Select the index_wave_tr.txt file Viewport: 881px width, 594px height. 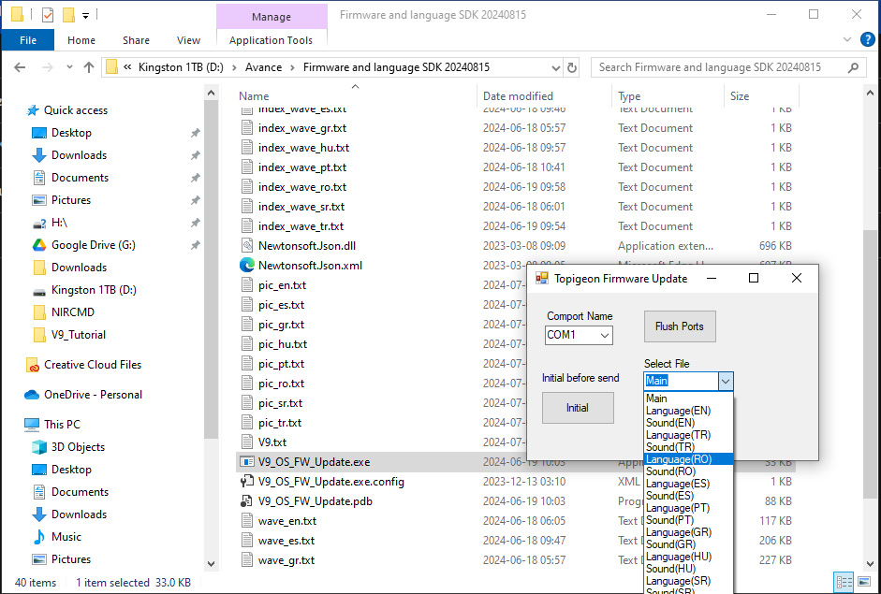pyautogui.click(x=301, y=226)
